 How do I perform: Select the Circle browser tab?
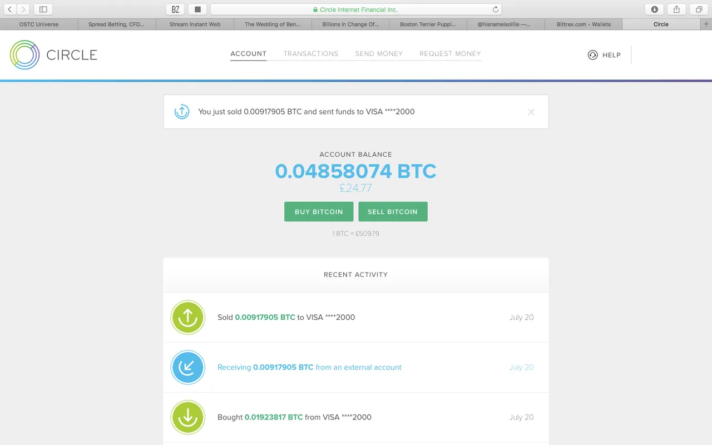coord(661,24)
